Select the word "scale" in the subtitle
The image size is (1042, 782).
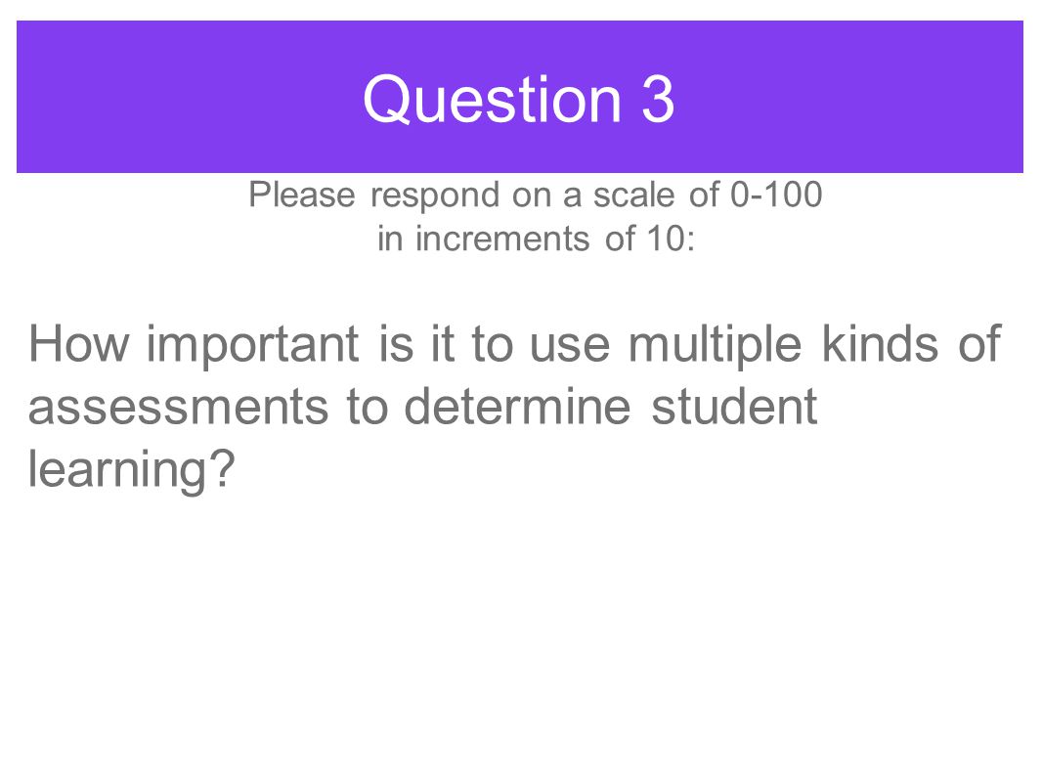coord(633,194)
